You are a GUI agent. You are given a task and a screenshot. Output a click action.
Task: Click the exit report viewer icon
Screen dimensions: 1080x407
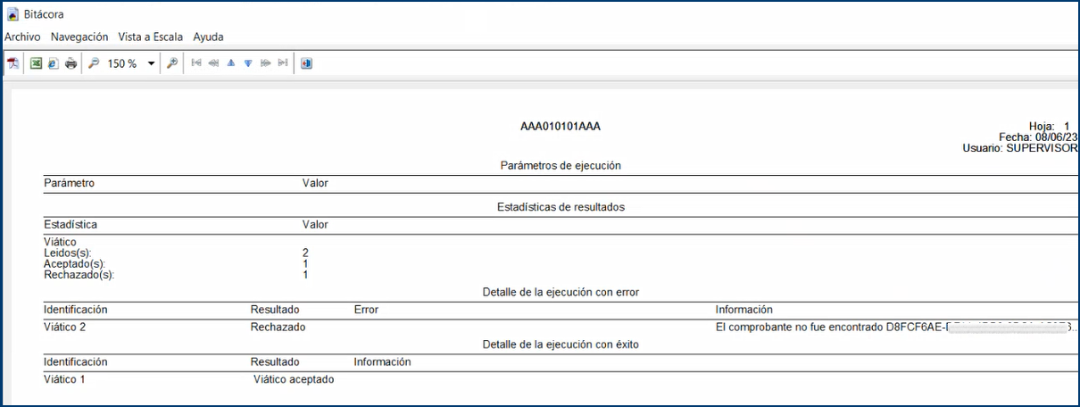306,63
